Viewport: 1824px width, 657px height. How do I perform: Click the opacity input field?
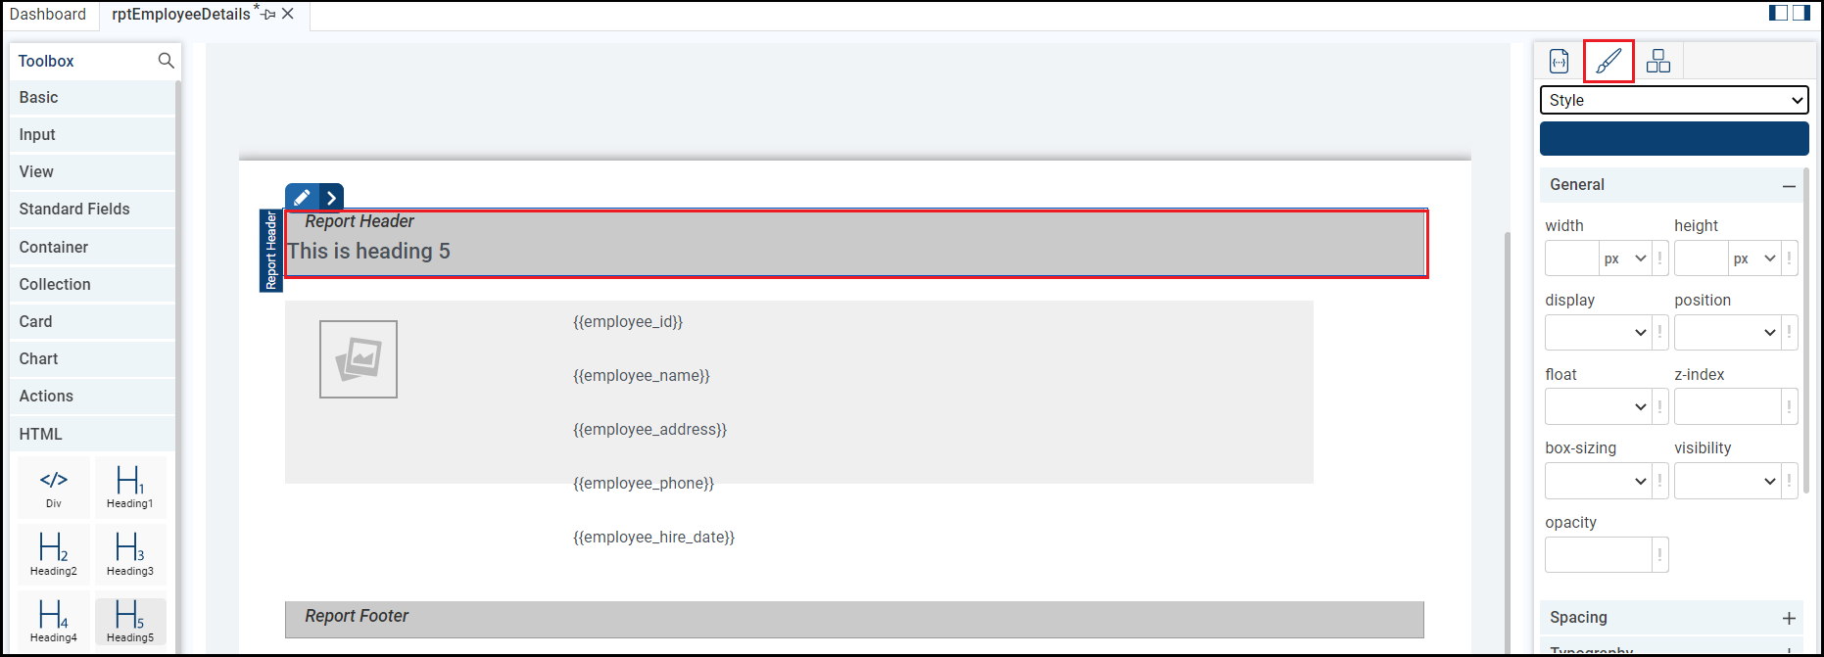click(1598, 555)
